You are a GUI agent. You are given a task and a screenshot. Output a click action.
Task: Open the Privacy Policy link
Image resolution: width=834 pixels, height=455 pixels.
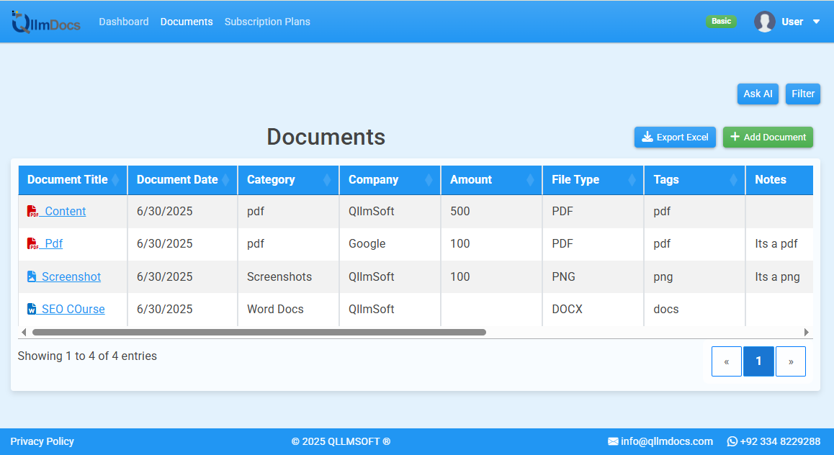pos(42,441)
